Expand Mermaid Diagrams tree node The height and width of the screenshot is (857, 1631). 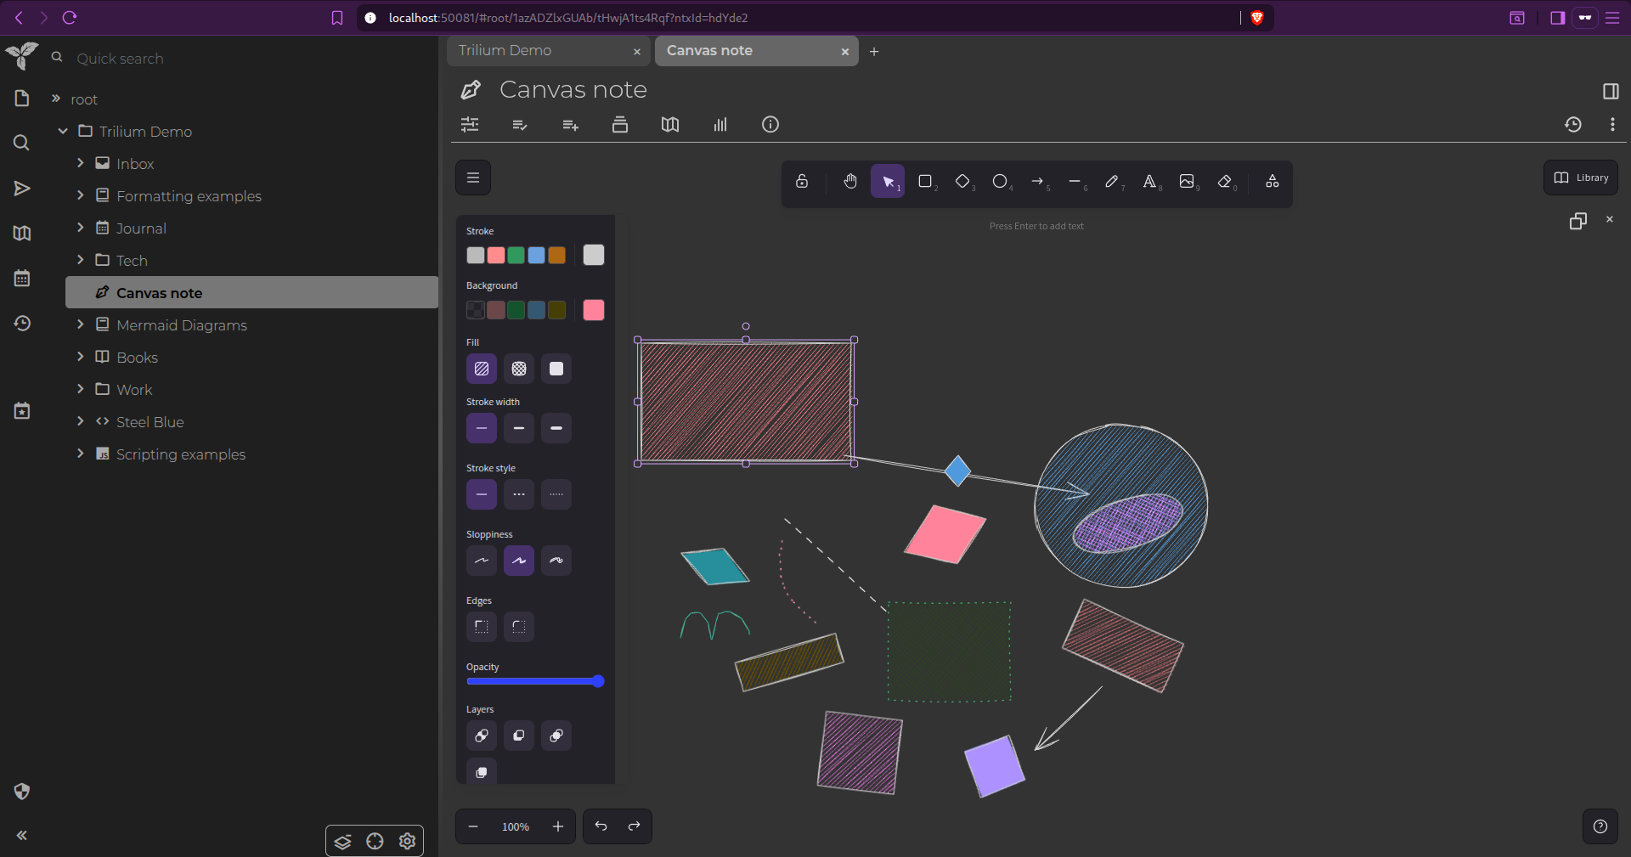(81, 324)
